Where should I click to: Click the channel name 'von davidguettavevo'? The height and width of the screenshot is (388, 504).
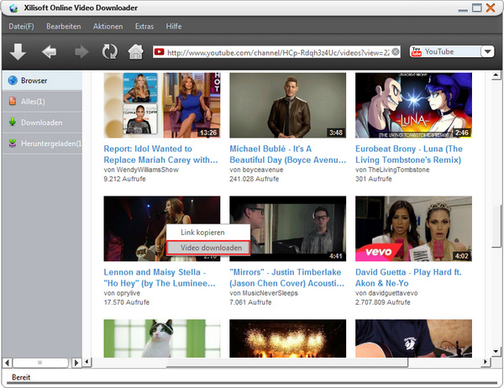(x=386, y=293)
